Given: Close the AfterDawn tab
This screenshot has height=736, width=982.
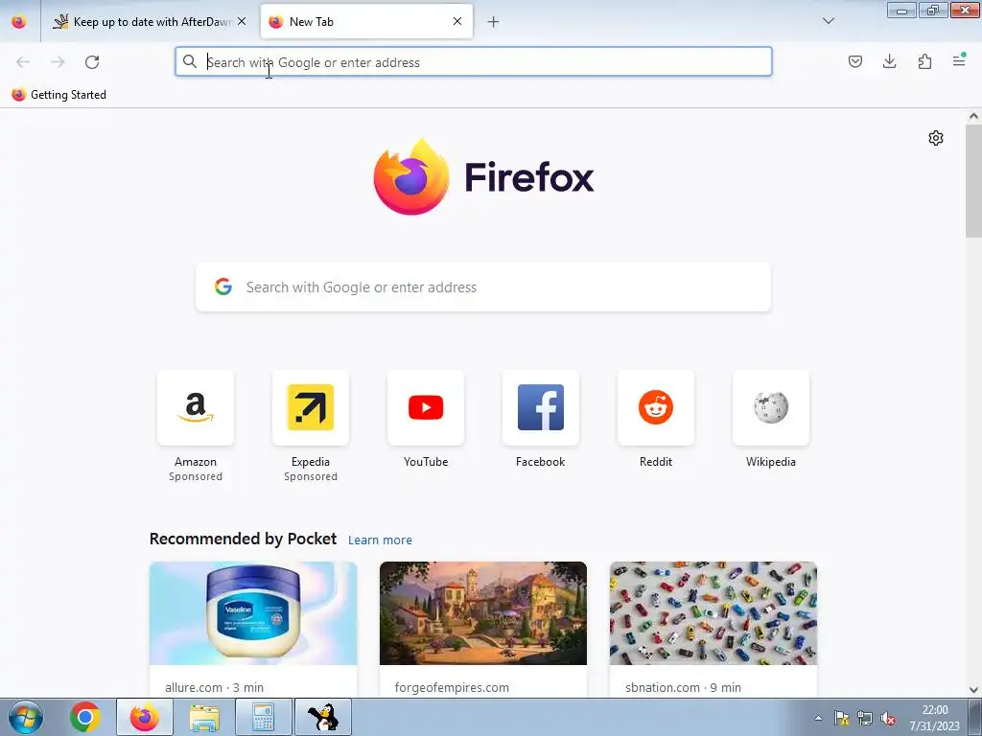Looking at the screenshot, I should tap(242, 21).
